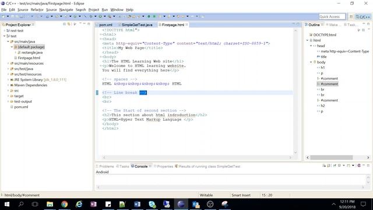Open the Task View button

pos(35,204)
